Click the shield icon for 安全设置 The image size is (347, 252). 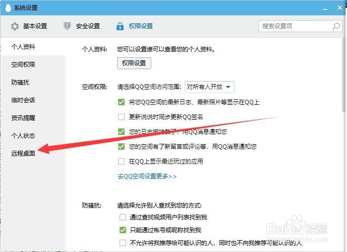(x=67, y=26)
